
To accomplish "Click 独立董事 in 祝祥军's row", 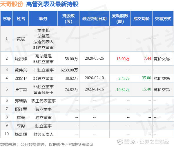I will [43, 109].
